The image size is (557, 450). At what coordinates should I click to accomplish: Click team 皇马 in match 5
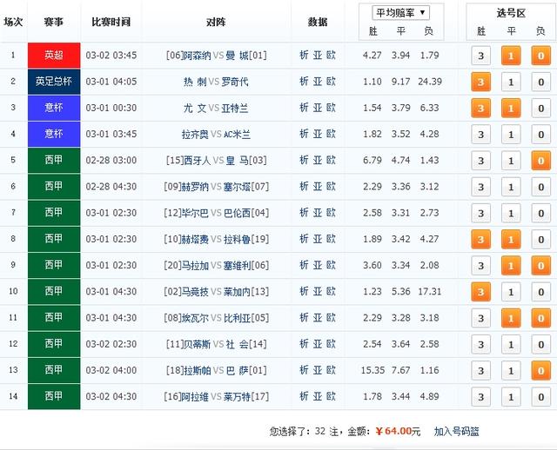tap(237, 161)
